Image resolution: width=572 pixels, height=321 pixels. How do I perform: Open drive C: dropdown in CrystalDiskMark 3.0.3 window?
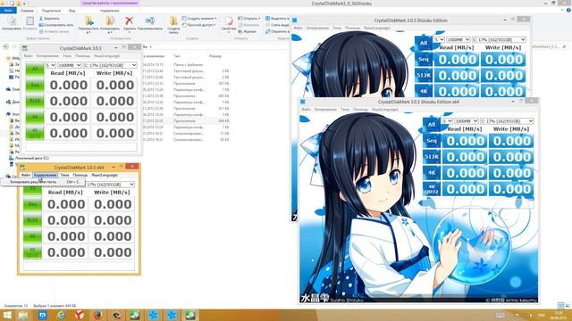110,65
